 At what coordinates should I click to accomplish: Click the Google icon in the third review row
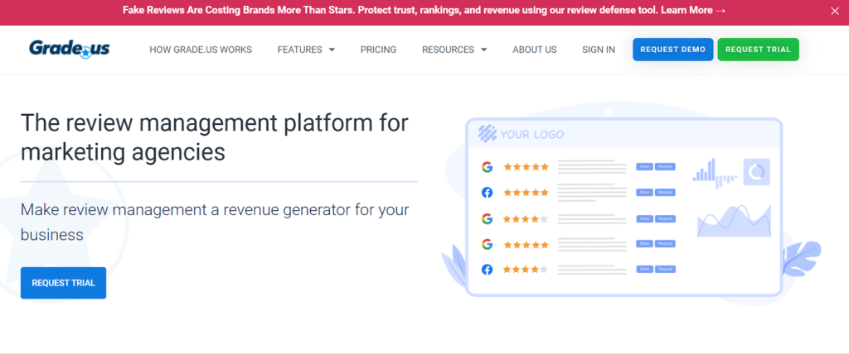pos(487,219)
